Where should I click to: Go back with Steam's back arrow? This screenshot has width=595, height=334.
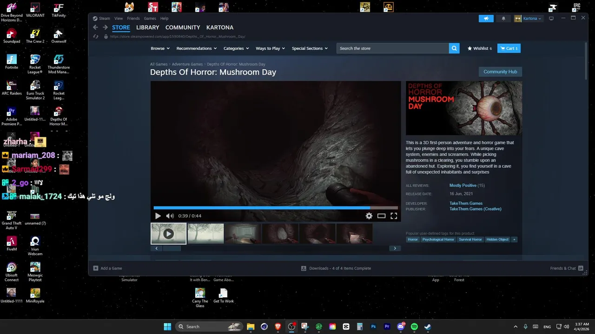pyautogui.click(x=95, y=27)
